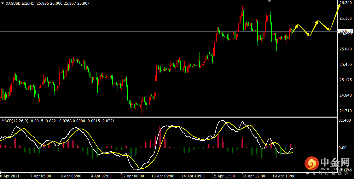Click the 6 Apr 2021 date label
354x179 pixels.
[10, 176]
